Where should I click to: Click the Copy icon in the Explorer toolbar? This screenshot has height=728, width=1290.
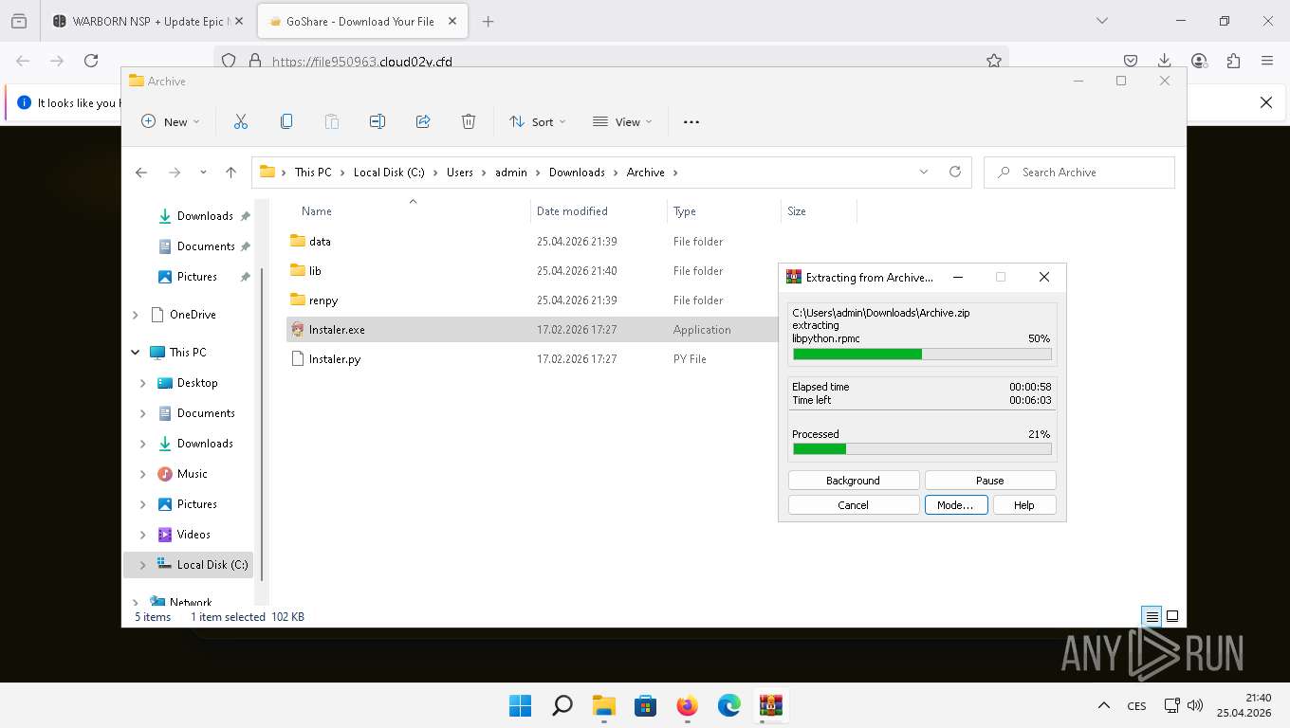coord(286,121)
